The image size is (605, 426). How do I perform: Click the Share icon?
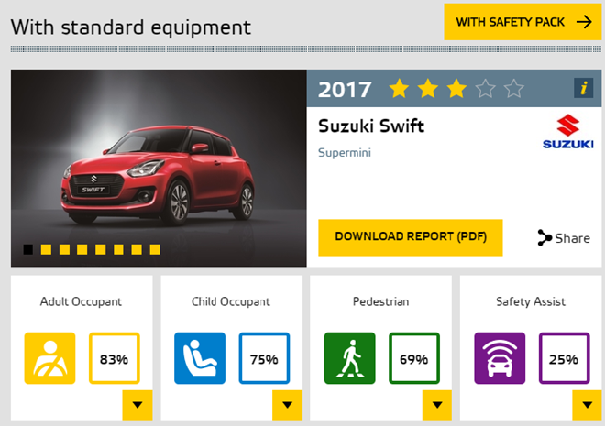click(544, 238)
